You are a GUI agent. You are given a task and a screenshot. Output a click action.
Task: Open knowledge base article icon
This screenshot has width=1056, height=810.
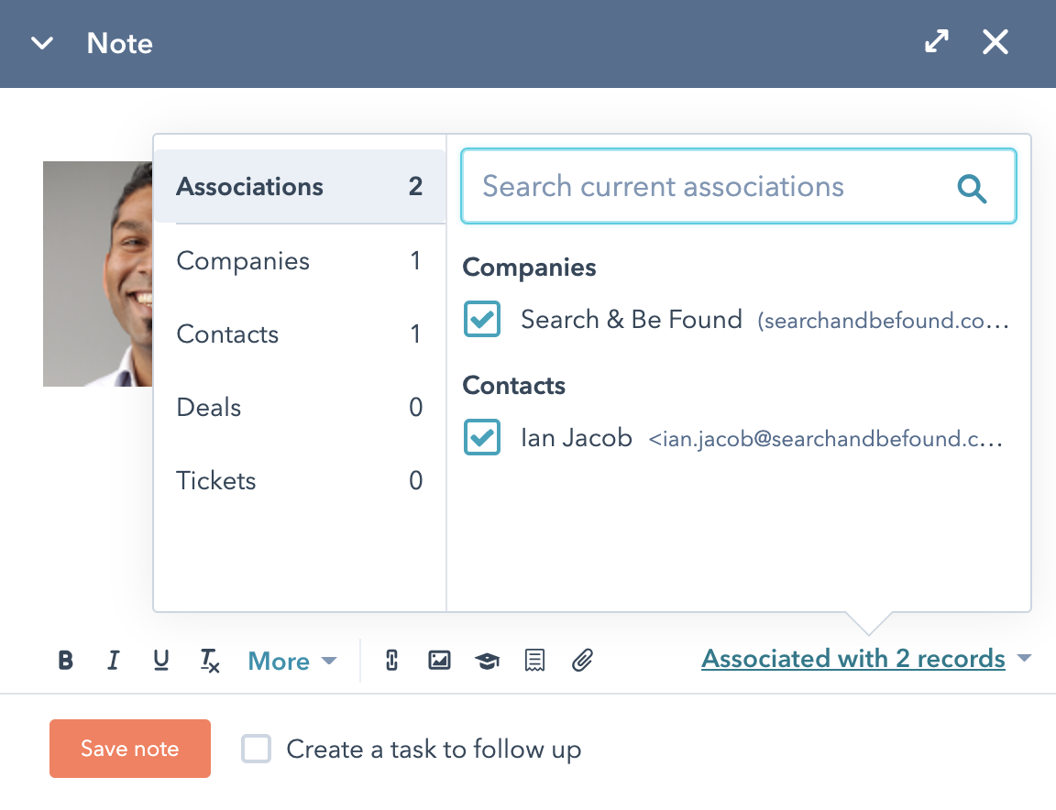click(487, 661)
